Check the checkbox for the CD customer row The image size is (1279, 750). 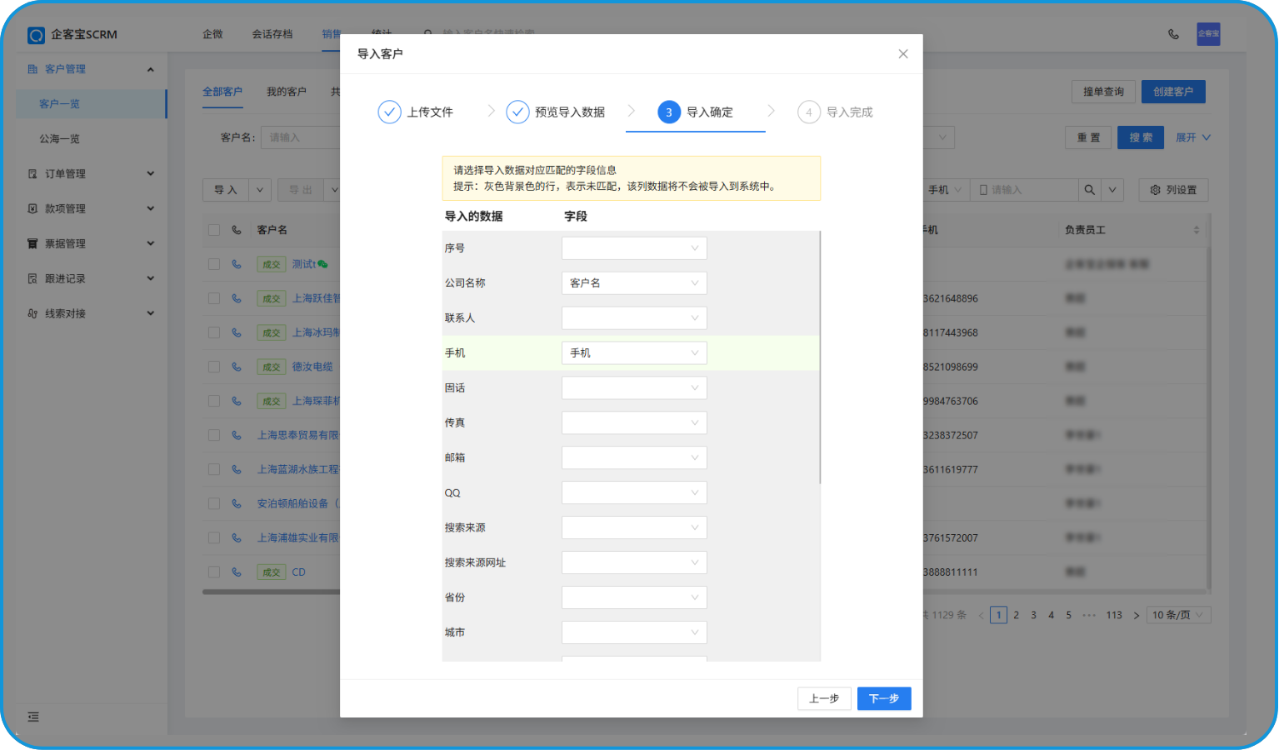[x=214, y=572]
